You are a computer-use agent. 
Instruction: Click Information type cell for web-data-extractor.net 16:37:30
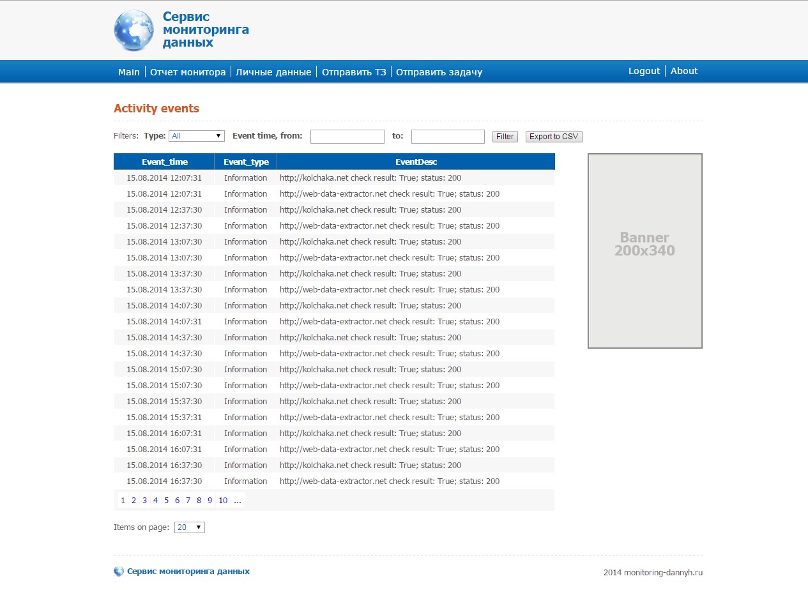[x=246, y=481]
